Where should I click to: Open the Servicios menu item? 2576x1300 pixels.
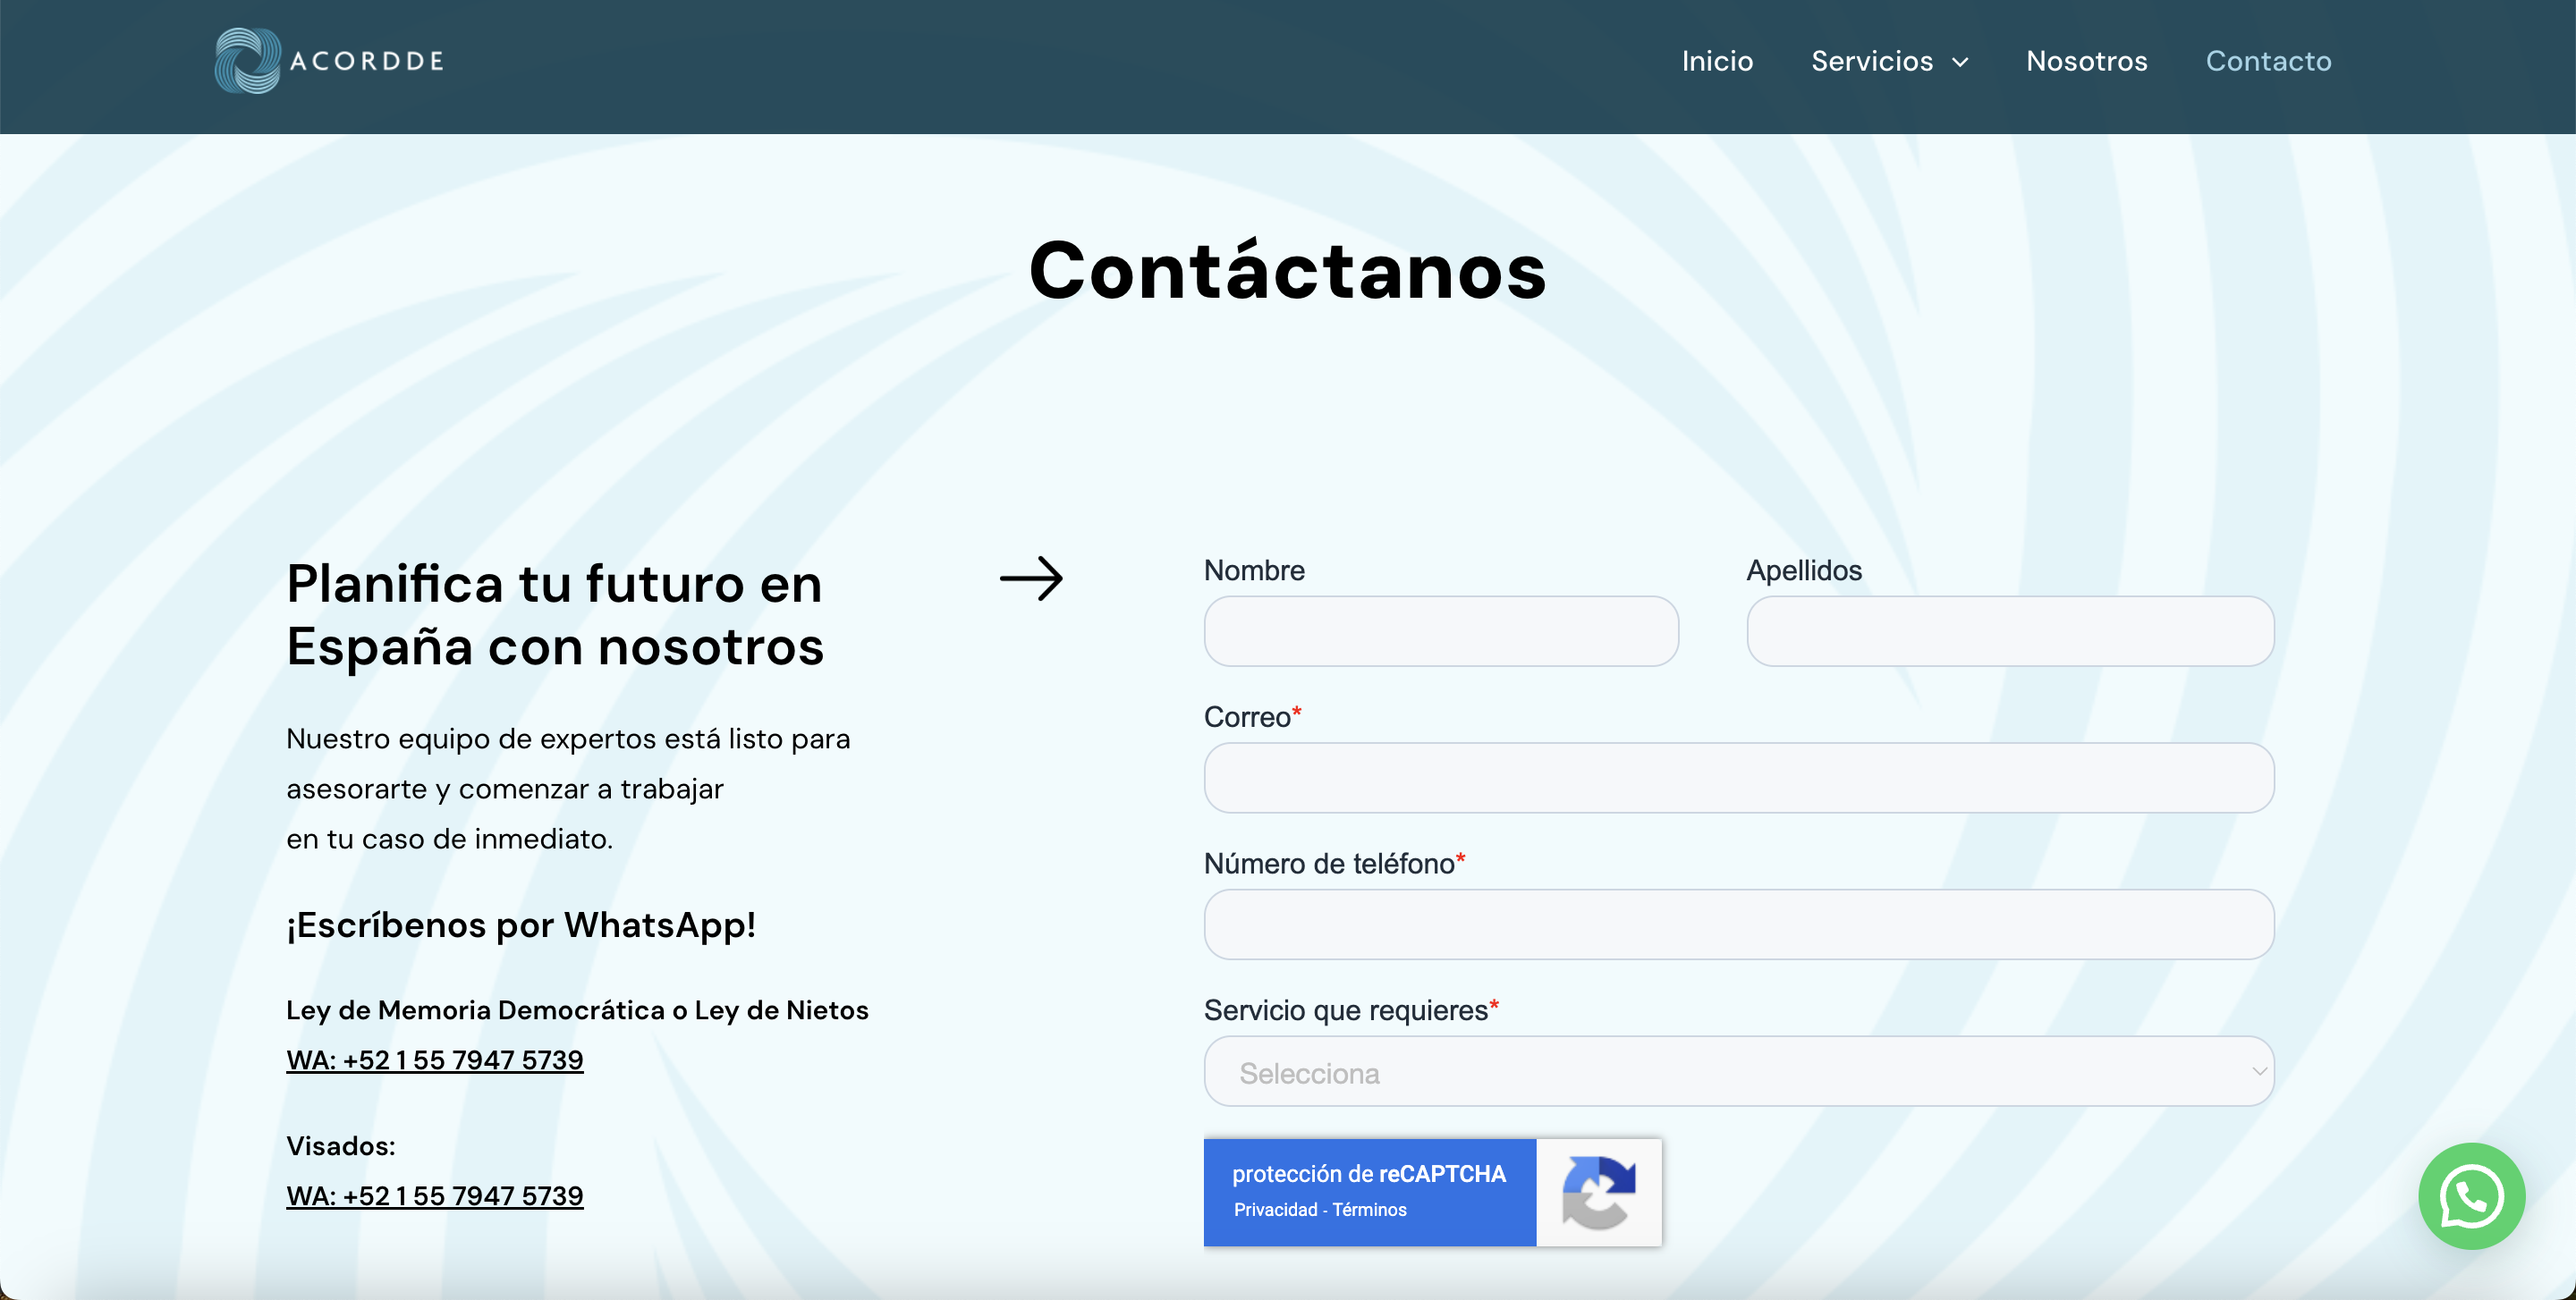[x=1872, y=61]
